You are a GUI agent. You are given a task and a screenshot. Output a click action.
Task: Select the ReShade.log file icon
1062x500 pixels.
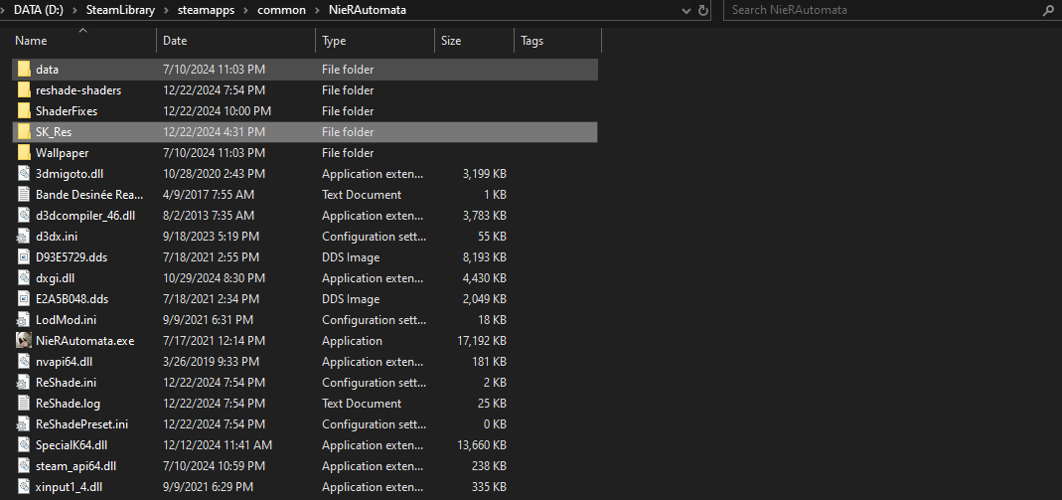tap(25, 404)
